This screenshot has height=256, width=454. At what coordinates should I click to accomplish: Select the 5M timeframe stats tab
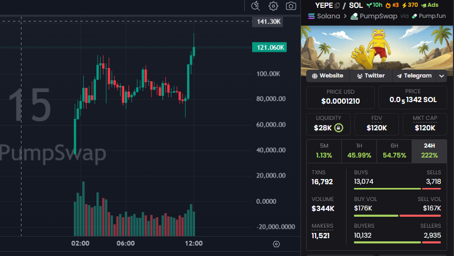pos(324,151)
